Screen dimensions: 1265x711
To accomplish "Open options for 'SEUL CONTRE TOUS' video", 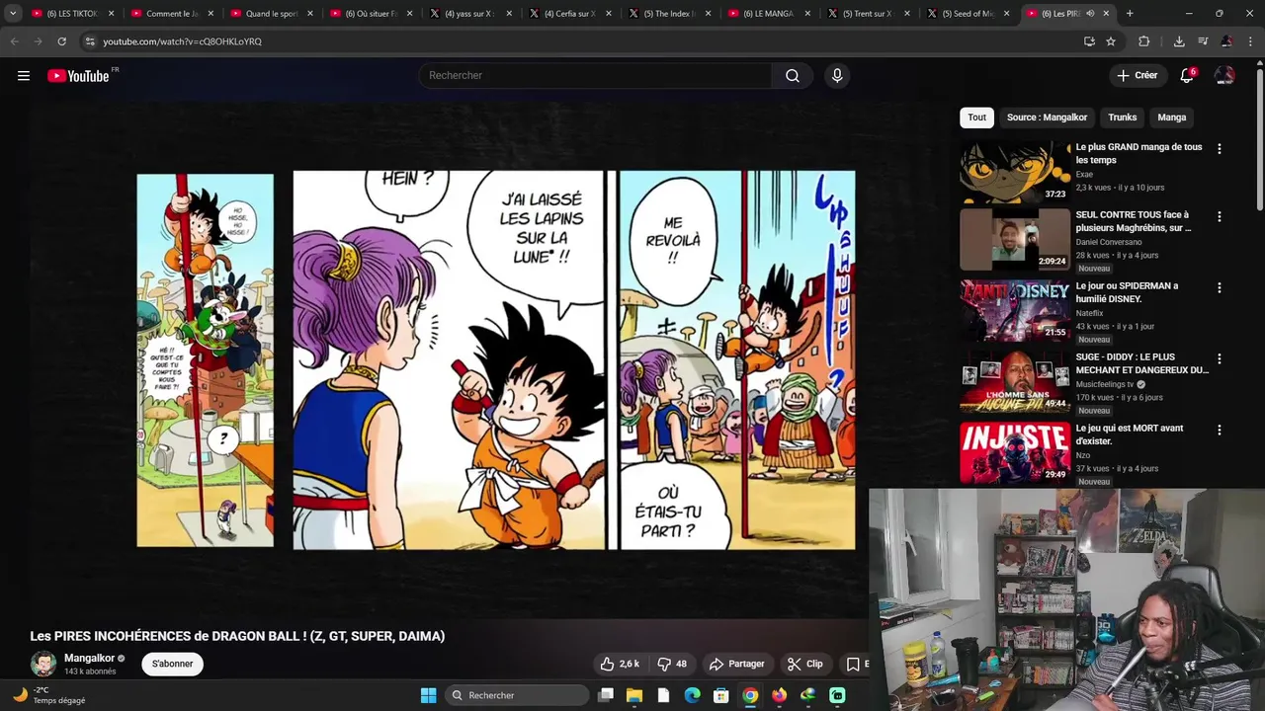I will 1219,216.
